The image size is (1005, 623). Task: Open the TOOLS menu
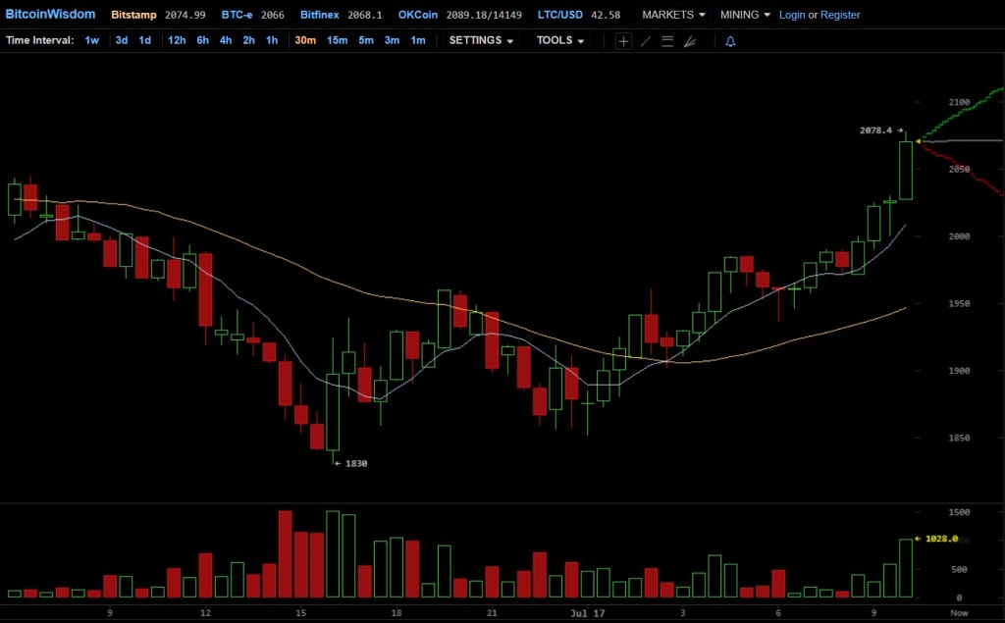[560, 40]
